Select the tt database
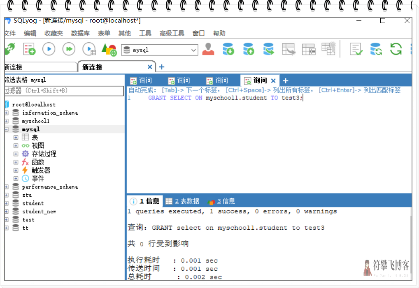The image size is (419, 288). click(26, 228)
